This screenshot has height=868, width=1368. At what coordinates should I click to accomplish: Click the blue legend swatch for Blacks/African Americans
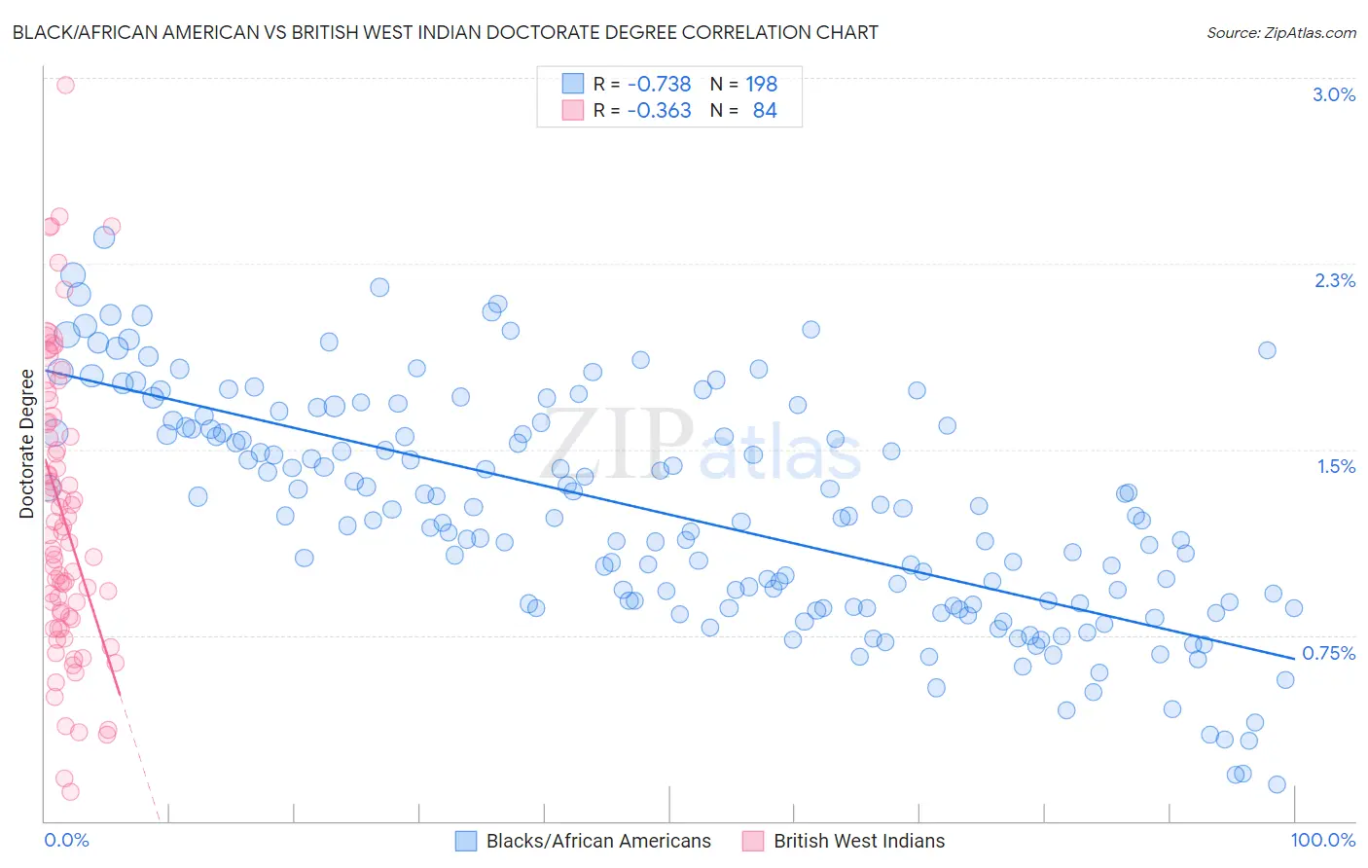point(466,841)
